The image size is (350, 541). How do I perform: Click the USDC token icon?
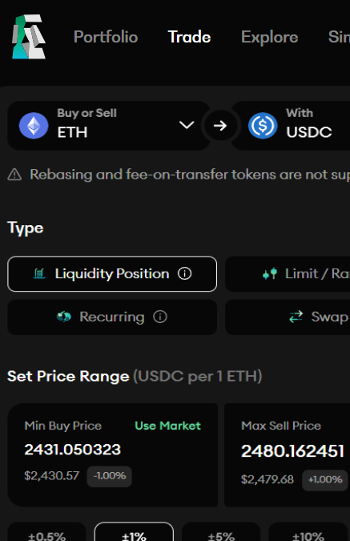click(263, 126)
